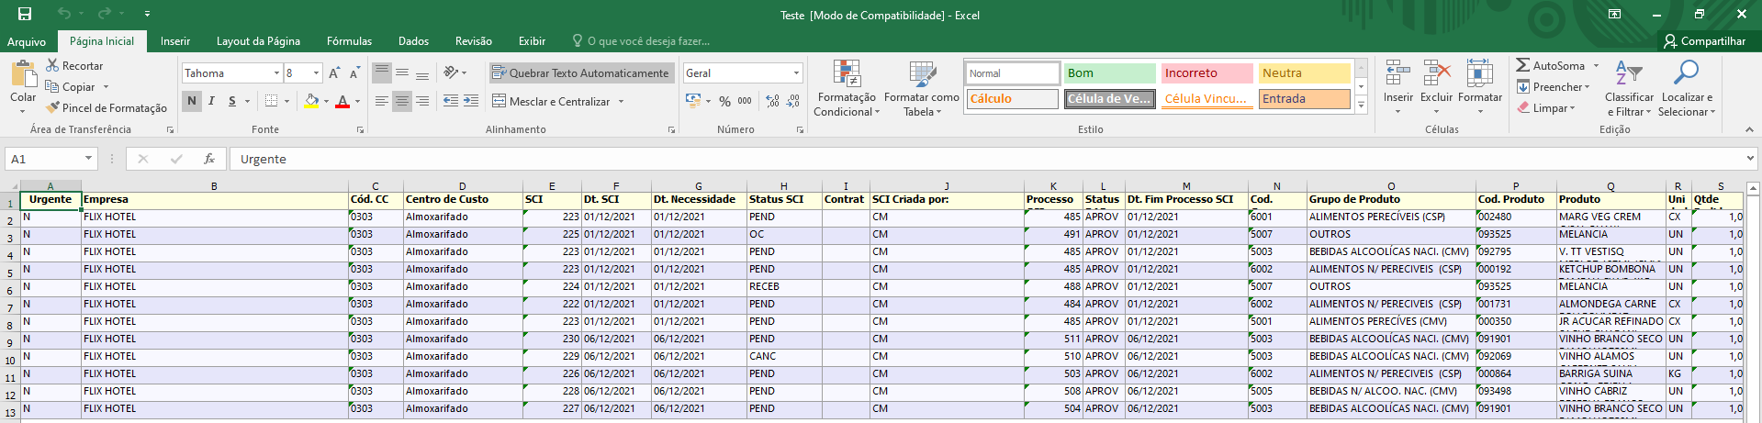
Task: Click Mesclar e Centralizar
Action: [551, 101]
